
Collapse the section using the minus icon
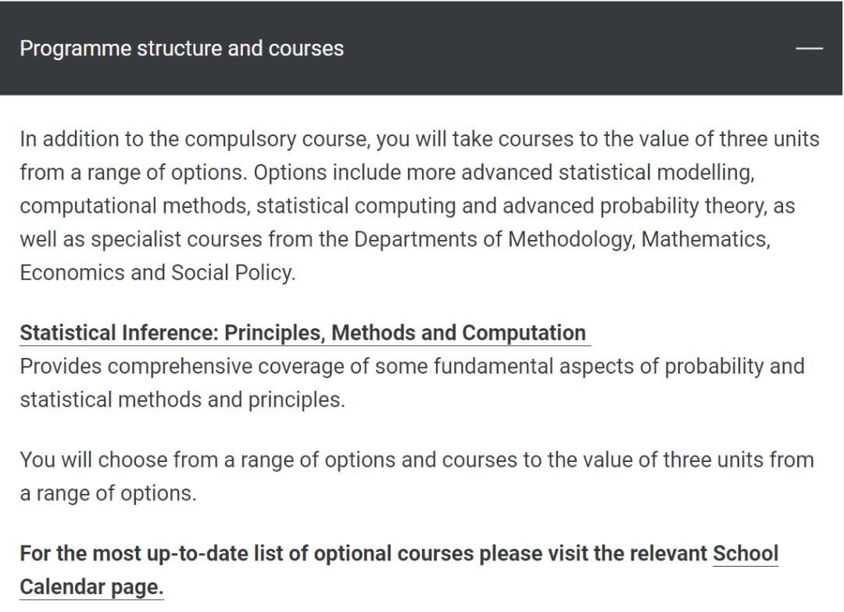click(x=809, y=48)
